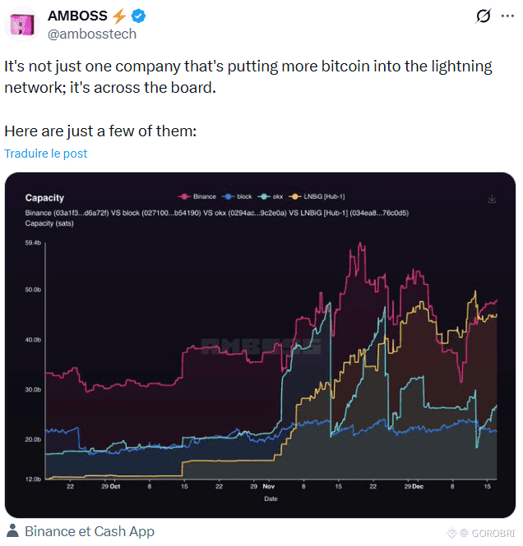Click the blue verified checkmark badge
Screen dimensions: 523x546
pyautogui.click(x=138, y=16)
